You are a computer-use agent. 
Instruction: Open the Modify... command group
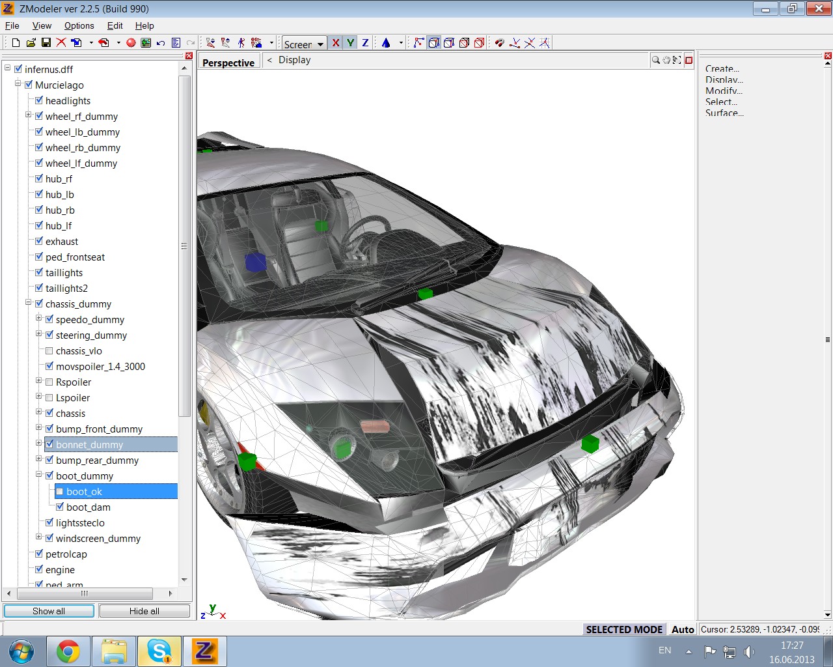coord(724,91)
